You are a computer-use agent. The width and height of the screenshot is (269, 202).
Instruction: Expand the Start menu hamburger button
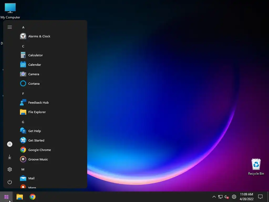tap(10, 27)
